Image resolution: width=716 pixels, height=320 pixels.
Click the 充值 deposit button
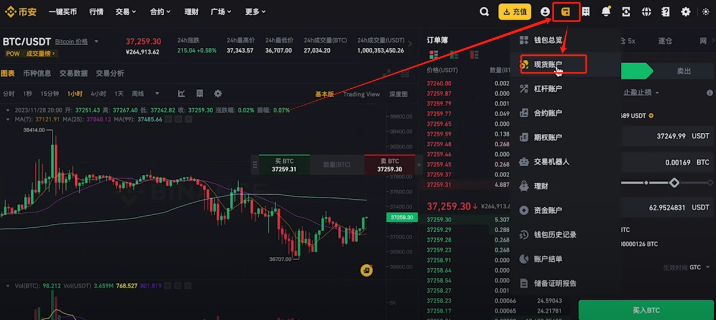click(x=514, y=11)
